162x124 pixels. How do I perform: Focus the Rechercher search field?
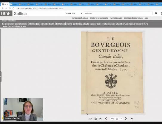coord(118,13)
